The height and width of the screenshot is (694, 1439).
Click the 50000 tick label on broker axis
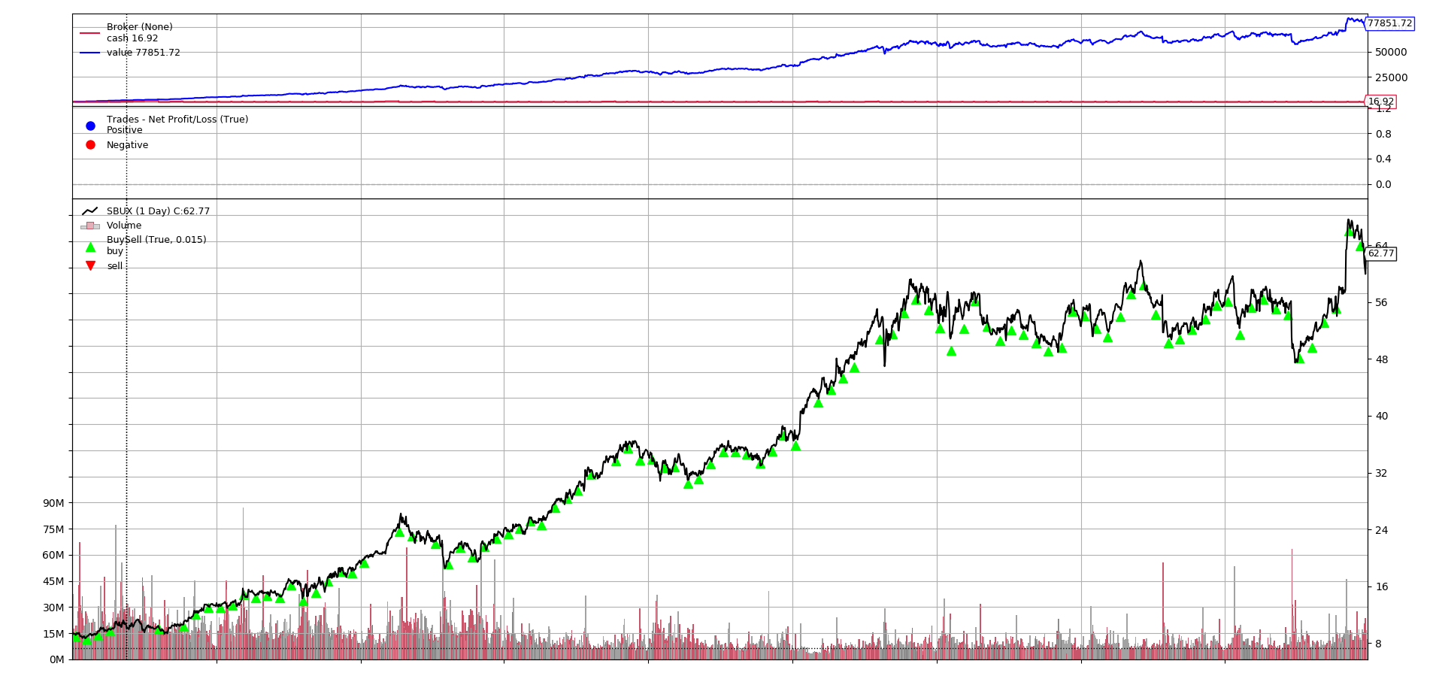tap(1391, 52)
